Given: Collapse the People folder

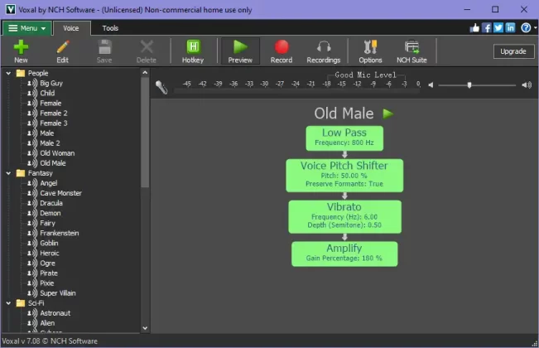Looking at the screenshot, I should click(8, 73).
